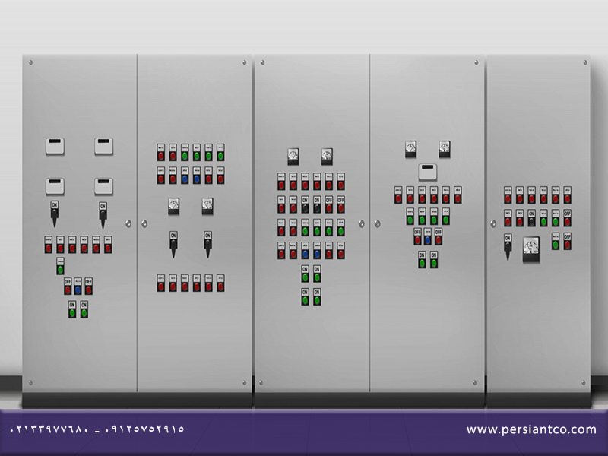The width and height of the screenshot is (608, 456).
Task: Click lower-left digital display on the leftmost cabinet
Action: coord(55,186)
